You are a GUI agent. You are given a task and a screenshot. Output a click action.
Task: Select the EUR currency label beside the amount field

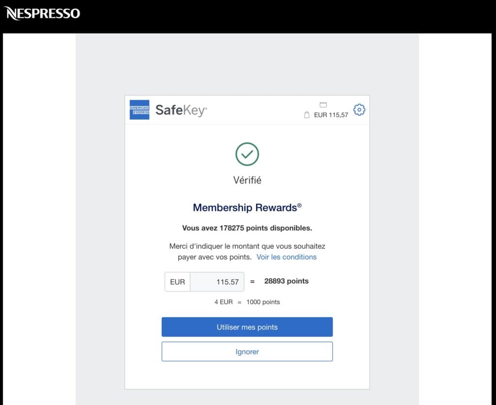click(177, 281)
